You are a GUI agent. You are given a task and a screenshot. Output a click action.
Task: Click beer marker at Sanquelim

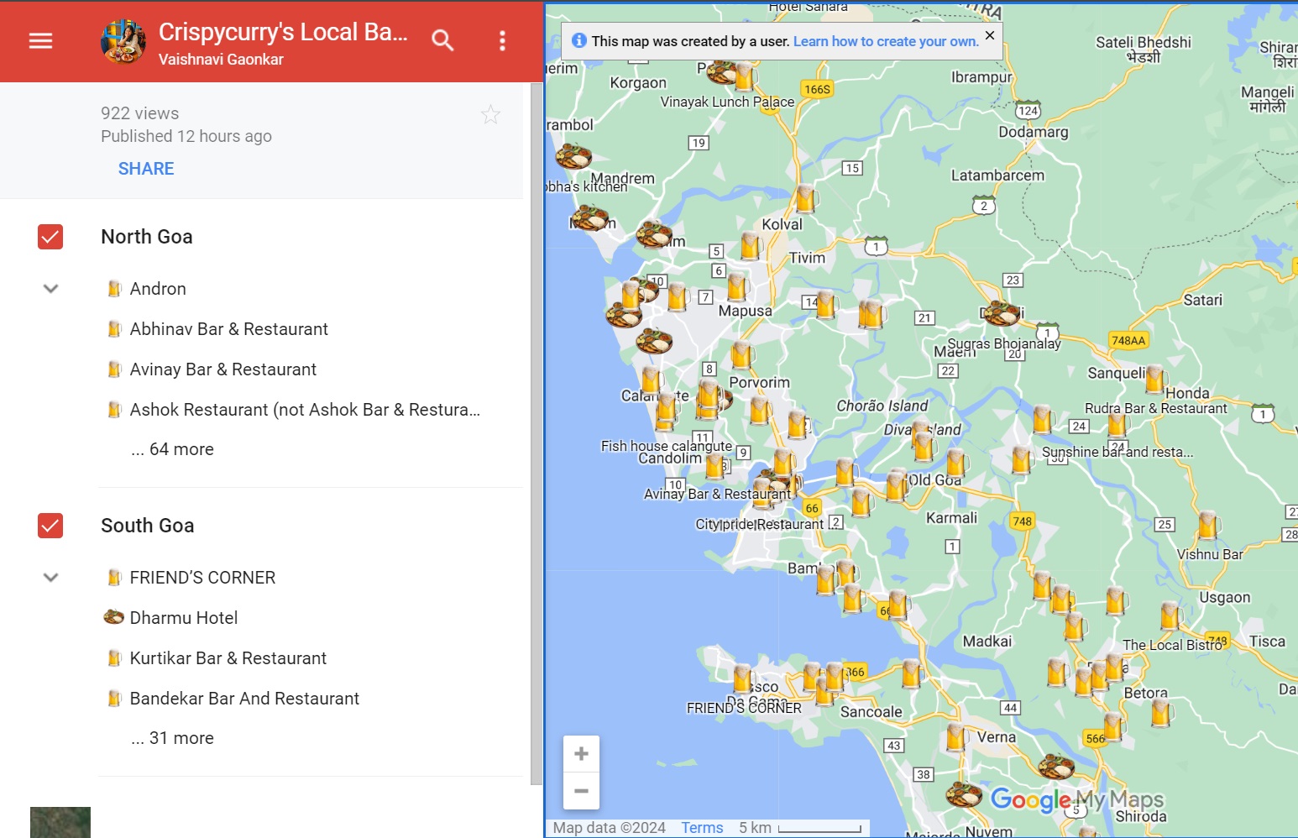(x=1155, y=380)
